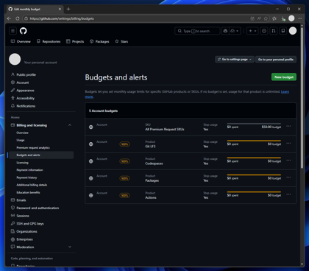Switch to the Overview profile tab

point(21,41)
